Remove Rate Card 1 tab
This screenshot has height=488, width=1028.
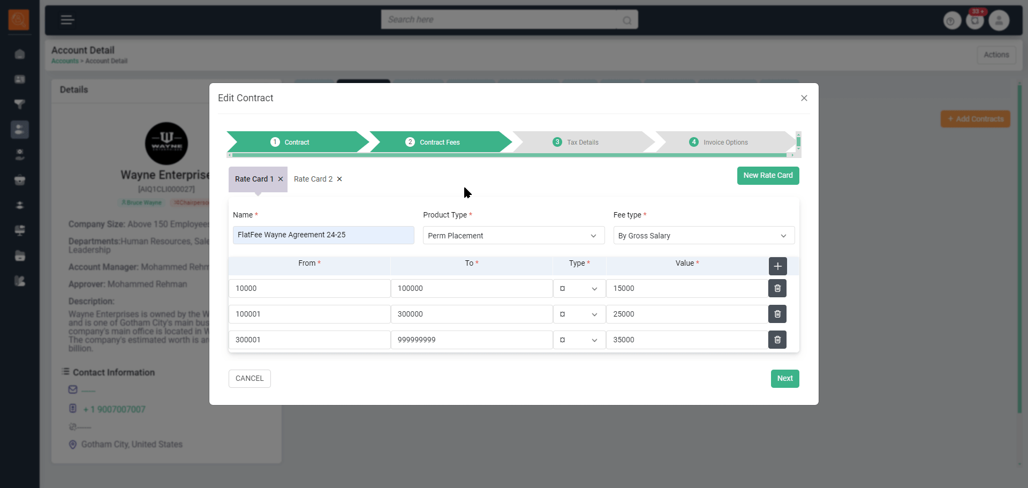(281, 179)
